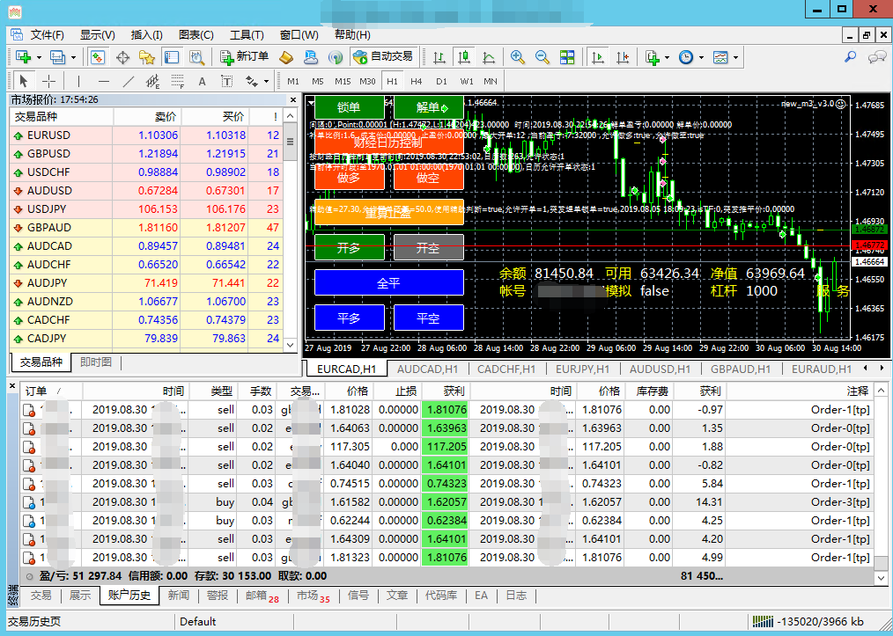
Task: Switch to the GBPAUD,H1 chart tab
Action: point(741,369)
